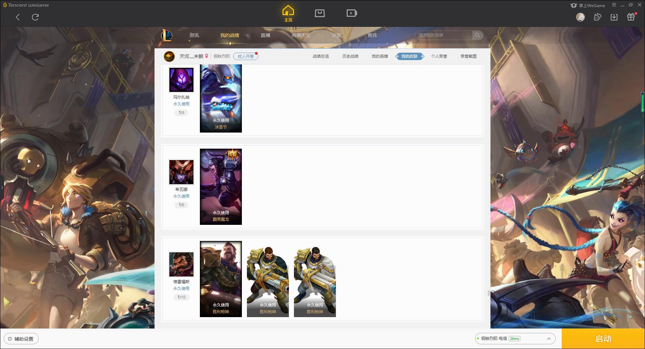Screen dimensions: 645x349
Task: Open the download manager icon
Action: click(x=614, y=17)
